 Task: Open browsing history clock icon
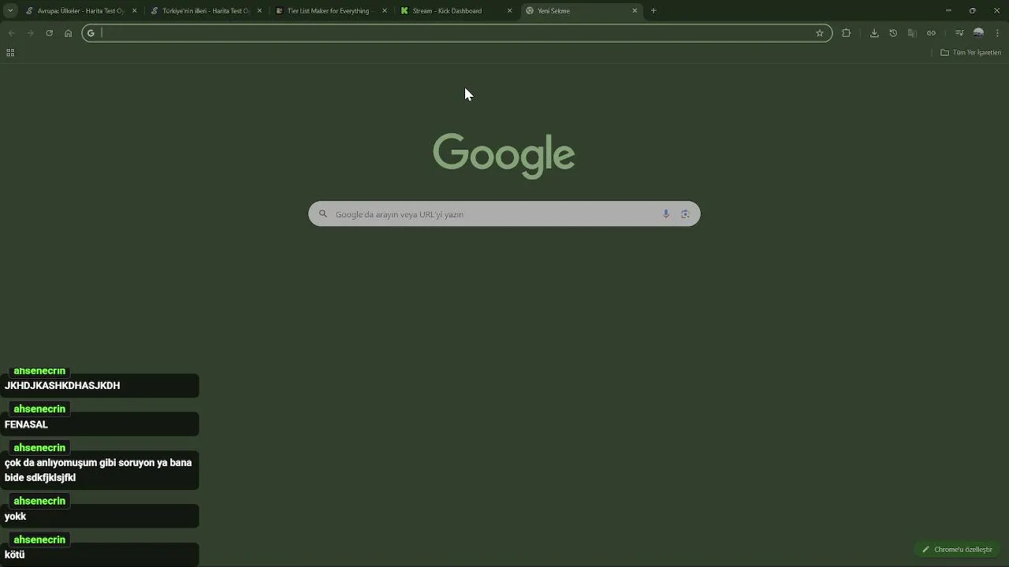(x=893, y=33)
